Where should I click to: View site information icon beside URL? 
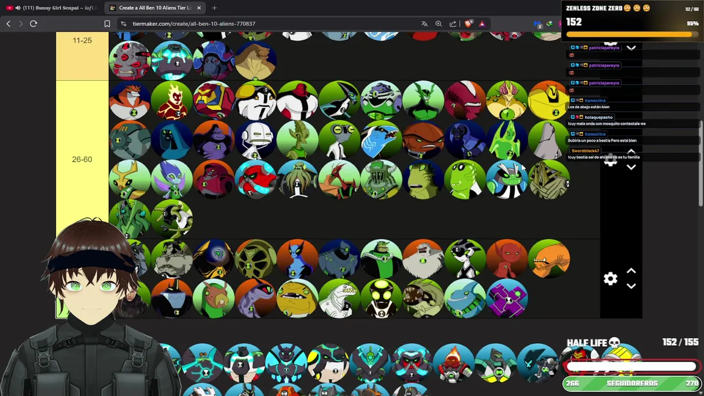click(124, 24)
